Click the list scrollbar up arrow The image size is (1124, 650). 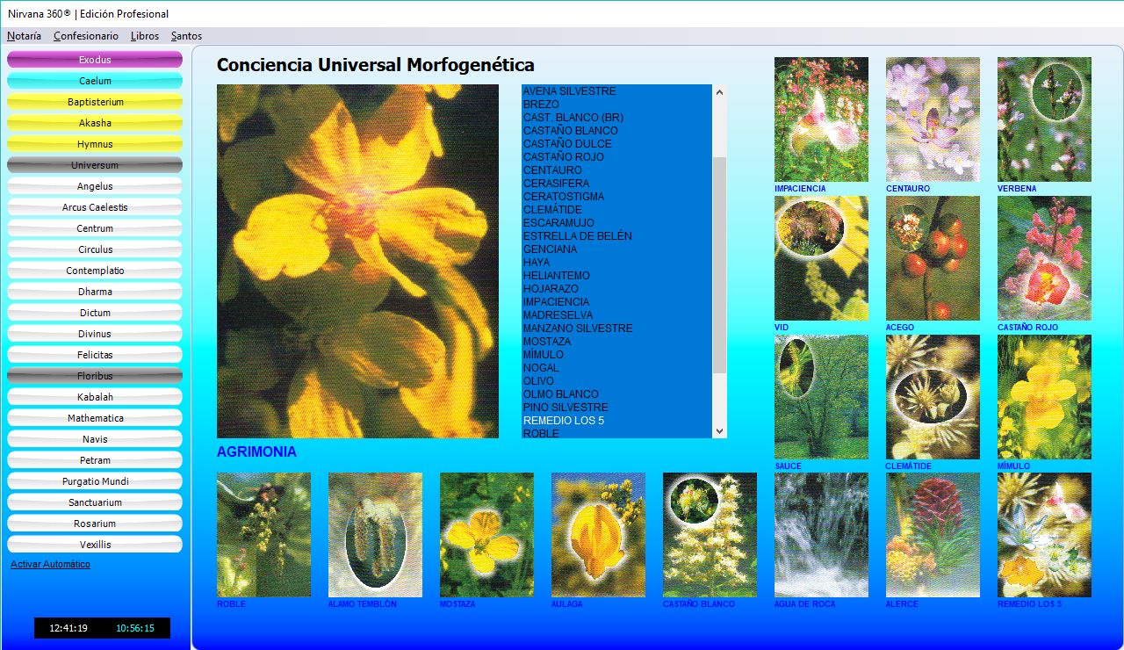(720, 91)
